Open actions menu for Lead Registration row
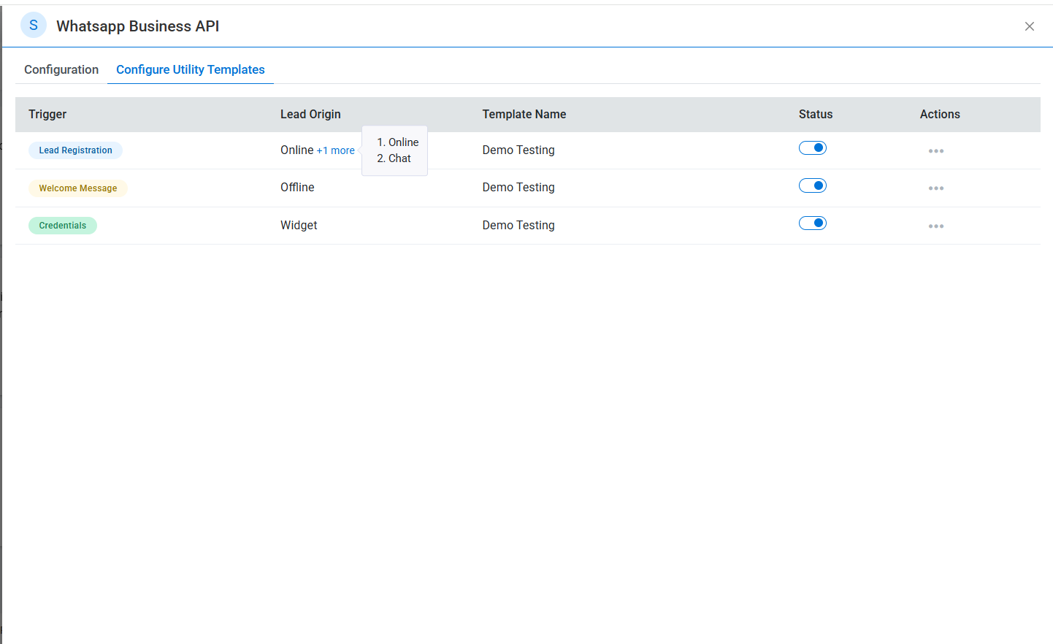This screenshot has height=644, width=1053. coord(935,151)
